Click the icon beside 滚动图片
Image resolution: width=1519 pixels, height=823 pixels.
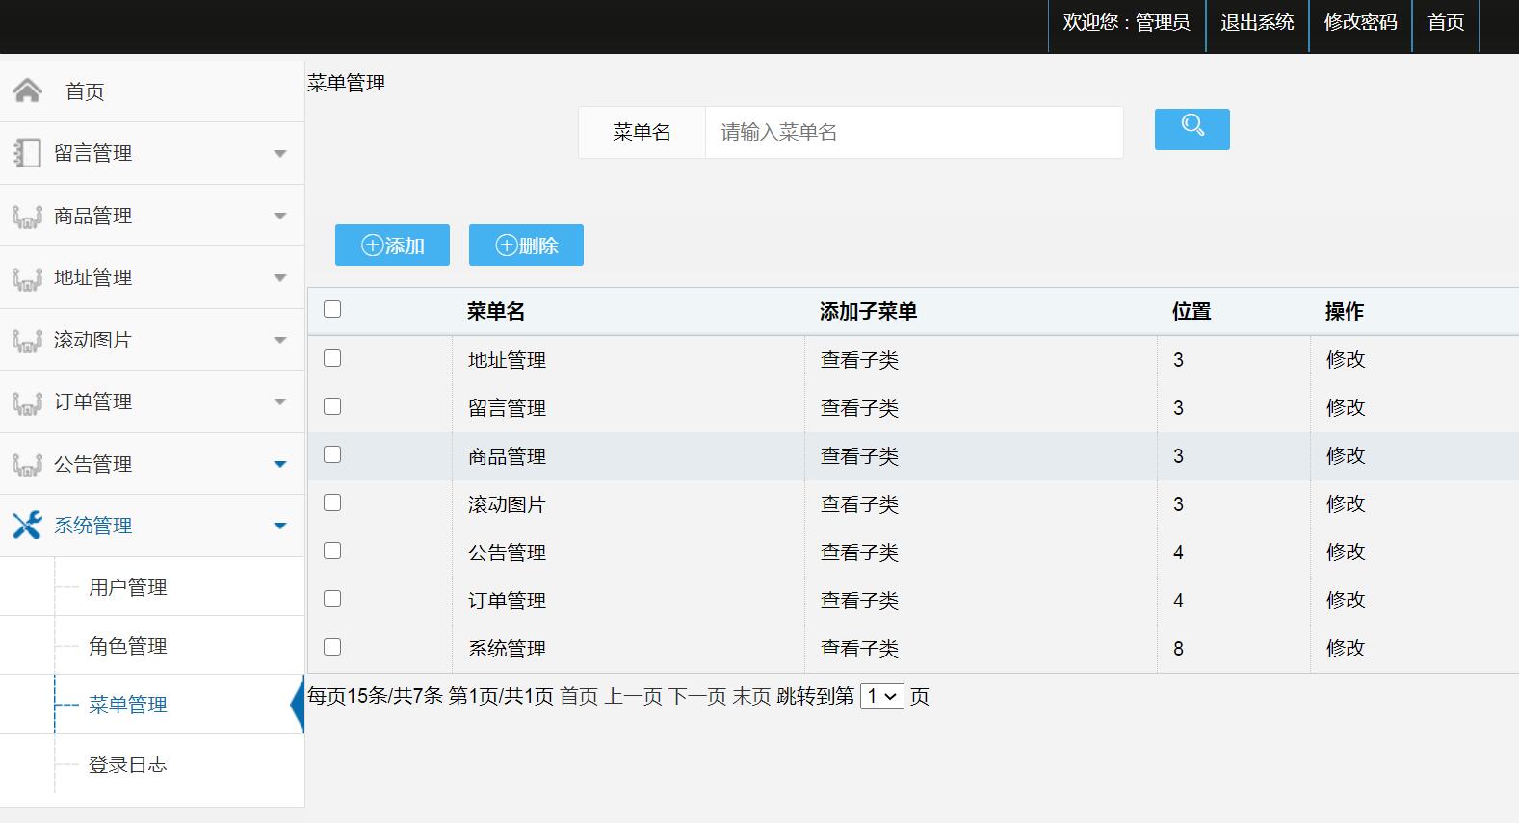coord(27,340)
